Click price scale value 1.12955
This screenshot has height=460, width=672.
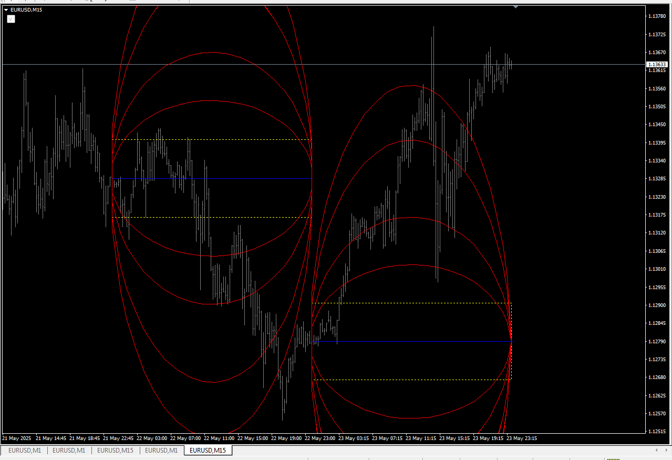click(x=657, y=287)
